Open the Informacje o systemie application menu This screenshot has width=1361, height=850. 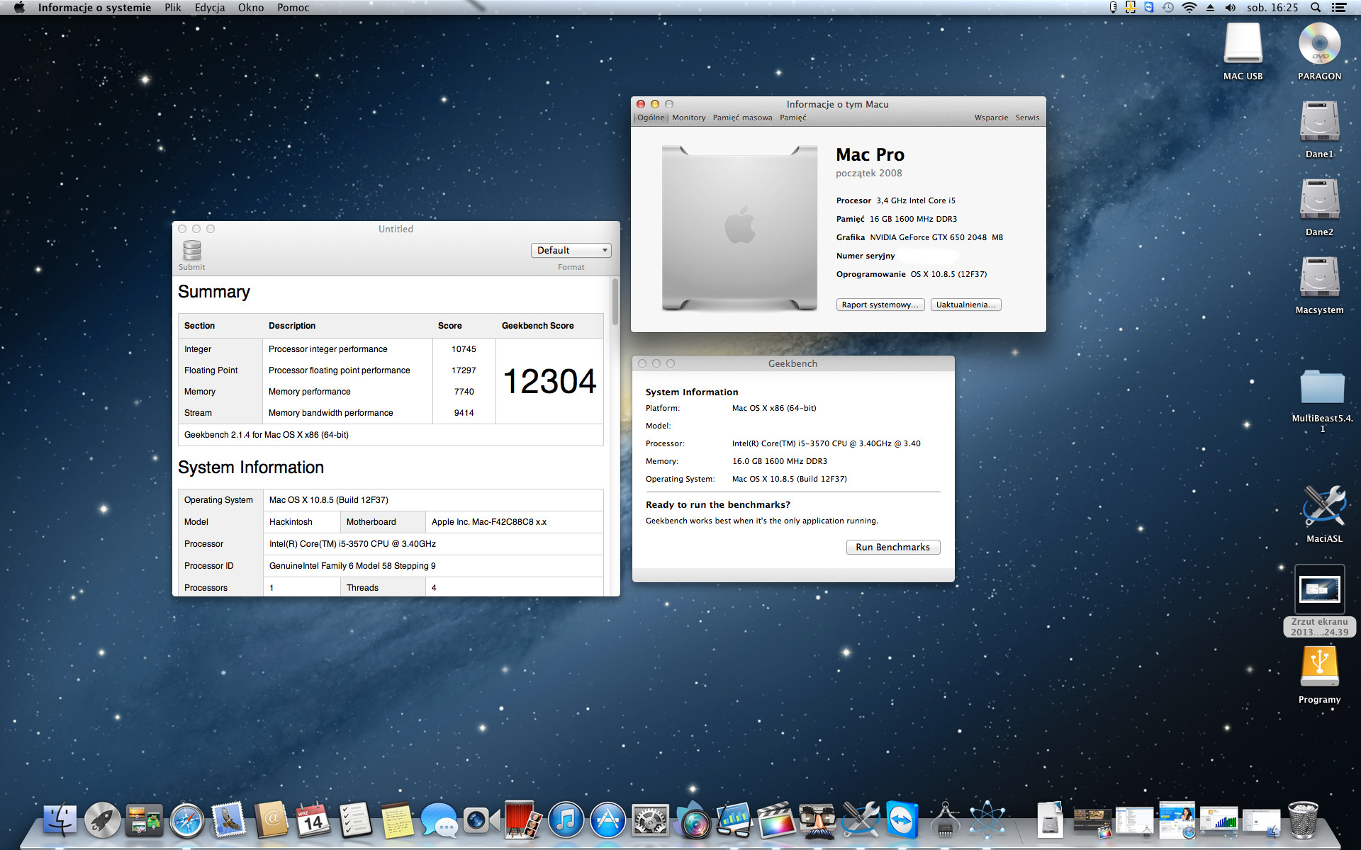[x=94, y=8]
